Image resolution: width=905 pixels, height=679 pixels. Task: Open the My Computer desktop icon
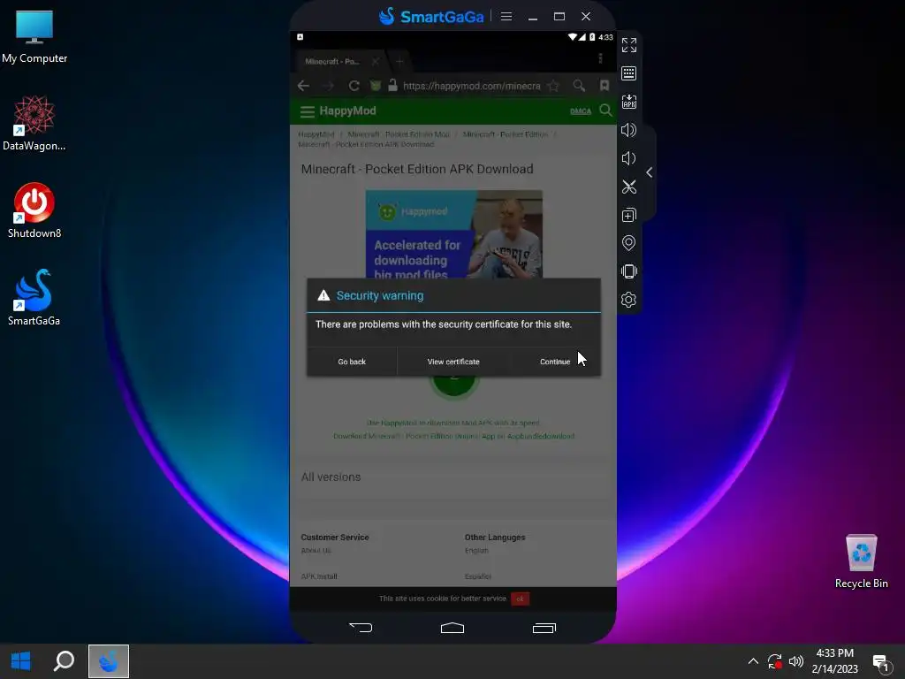pyautogui.click(x=34, y=37)
